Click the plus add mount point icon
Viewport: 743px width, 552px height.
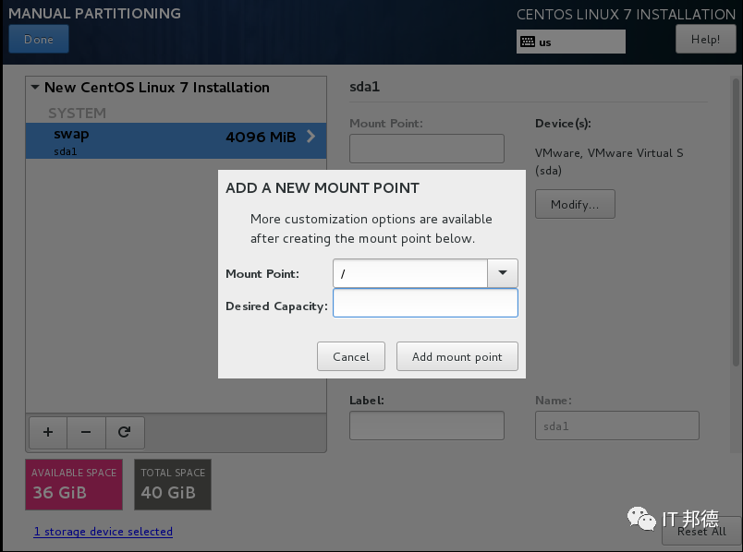[48, 432]
